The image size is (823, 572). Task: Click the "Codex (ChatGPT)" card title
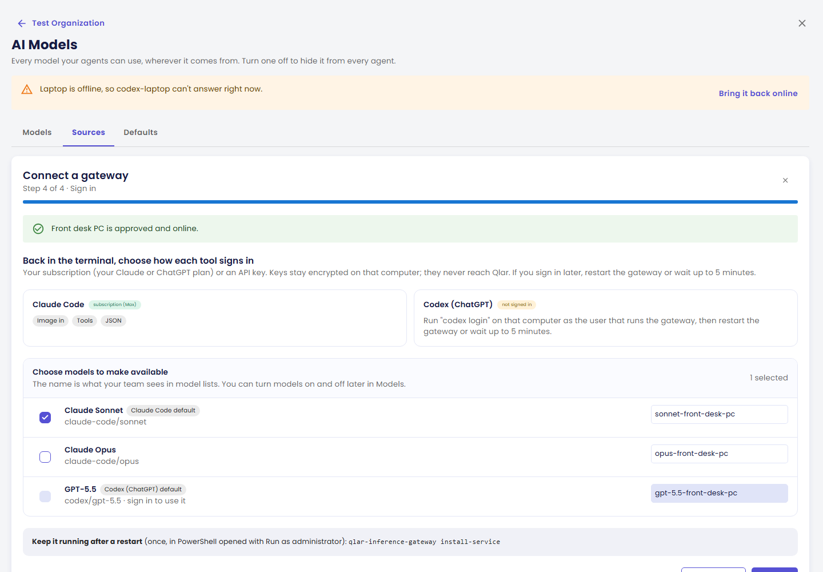458,304
